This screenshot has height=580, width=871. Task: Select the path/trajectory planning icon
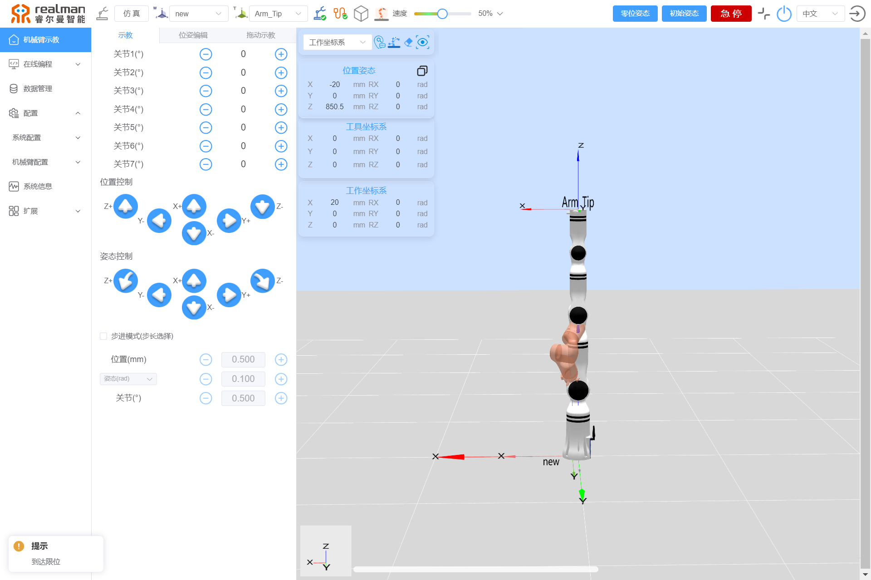(x=342, y=12)
